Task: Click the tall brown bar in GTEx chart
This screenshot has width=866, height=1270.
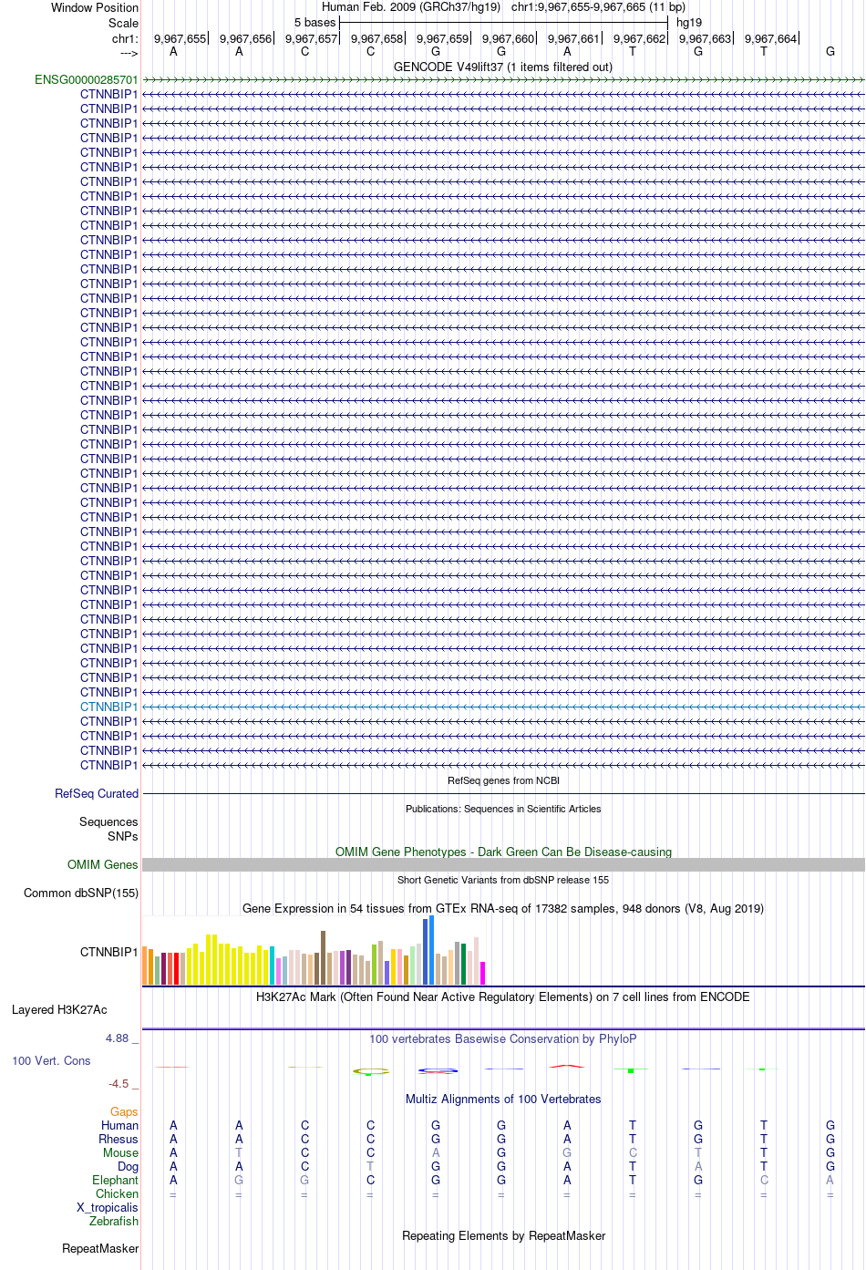Action: click(324, 957)
